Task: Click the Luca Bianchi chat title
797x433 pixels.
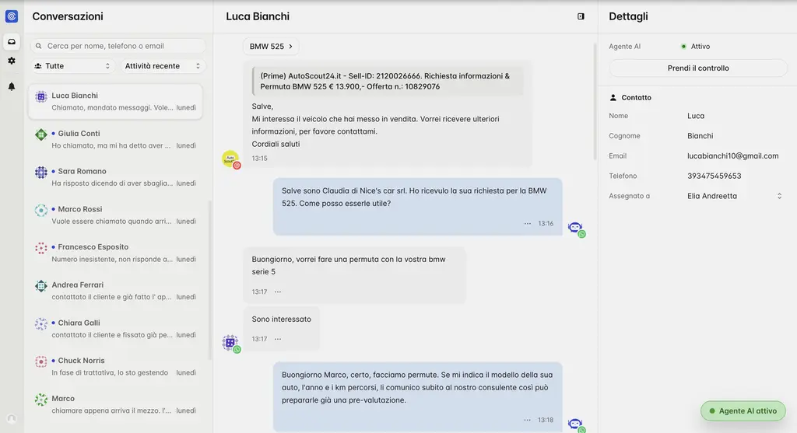Action: [x=258, y=16]
